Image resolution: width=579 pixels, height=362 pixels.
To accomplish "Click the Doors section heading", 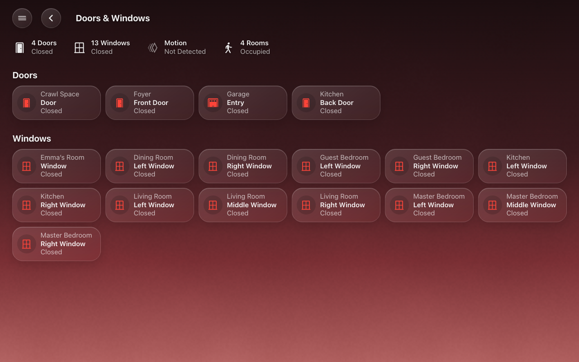I will pos(25,75).
